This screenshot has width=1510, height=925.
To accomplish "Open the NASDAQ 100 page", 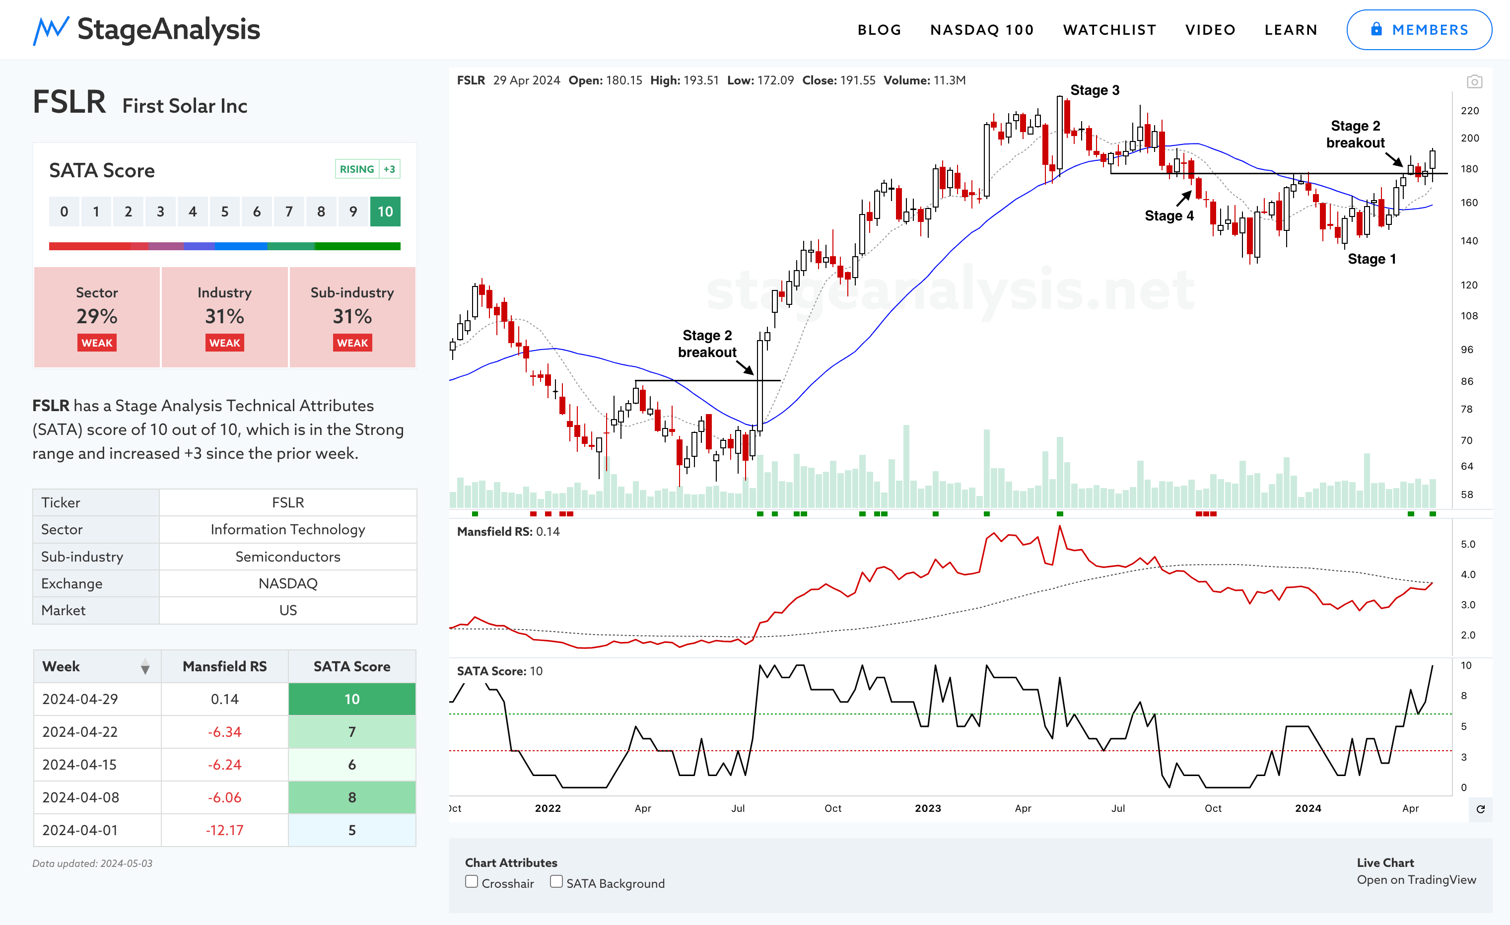I will [x=982, y=30].
